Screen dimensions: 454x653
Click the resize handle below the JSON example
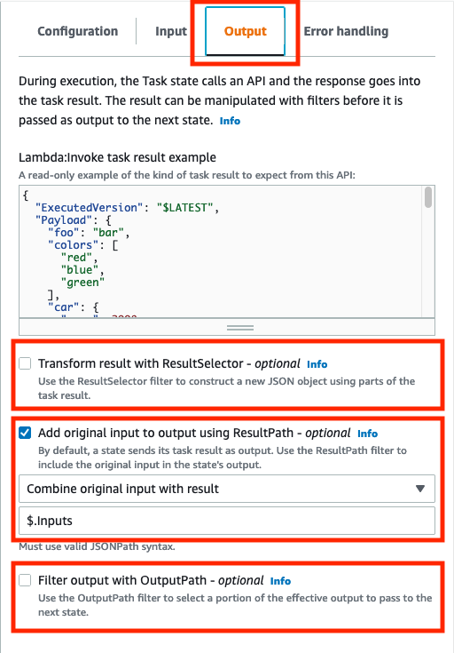coord(240,328)
